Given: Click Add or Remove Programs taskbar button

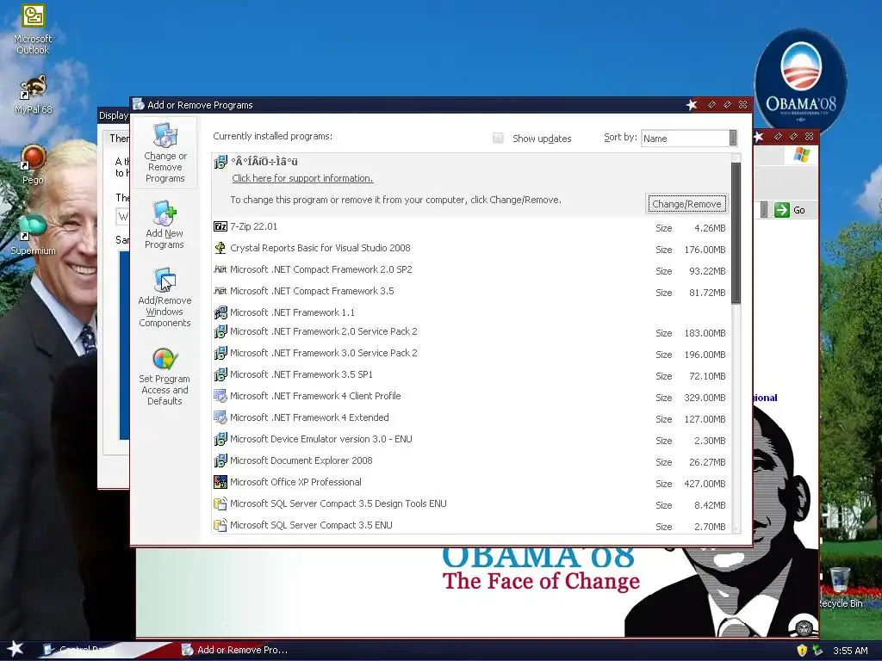Looking at the screenshot, I should pos(235,650).
